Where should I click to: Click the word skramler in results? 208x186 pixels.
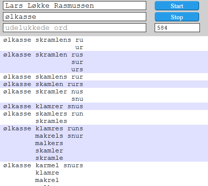coord(51,92)
